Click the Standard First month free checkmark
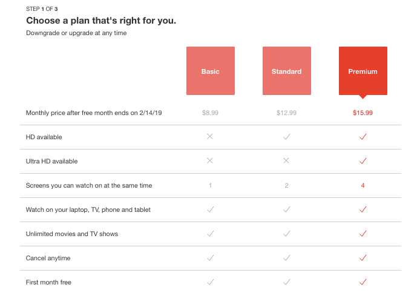This screenshot has height=299, width=420. (286, 282)
